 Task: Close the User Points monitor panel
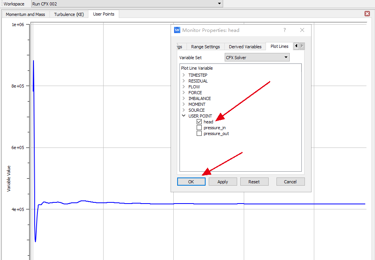tap(367, 14)
